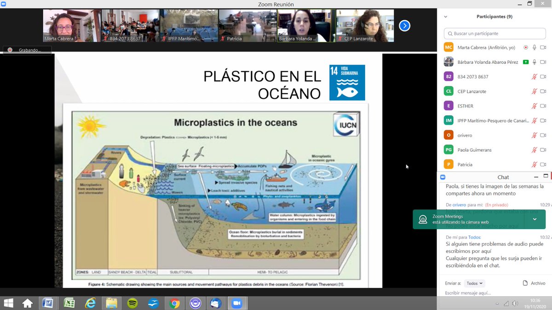Click the 'orivero' sender name in chat
This screenshot has width=552, height=310.
point(459,205)
